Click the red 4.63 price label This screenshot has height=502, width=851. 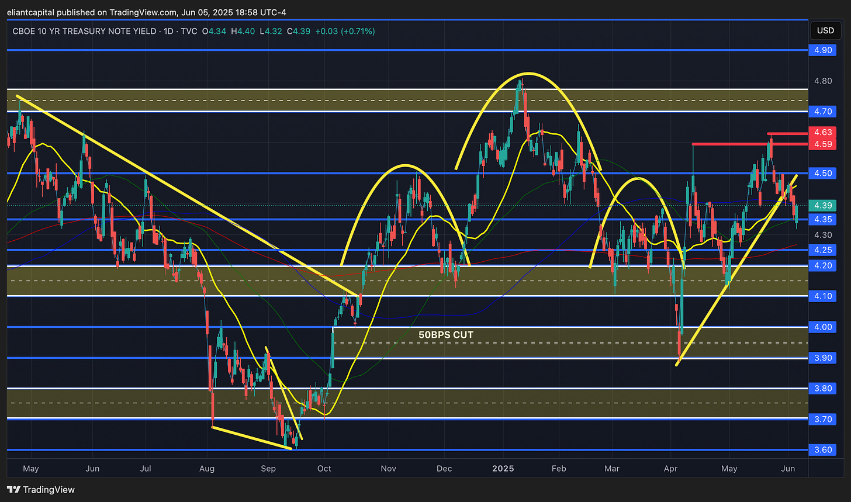pos(823,133)
